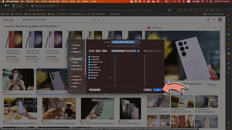Open the Keynote folder
The height and width of the screenshot is (130, 232).
click(x=94, y=65)
